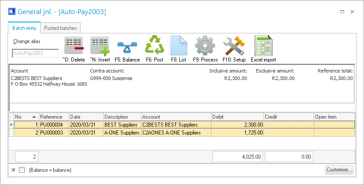Click the Auto-Pay2003 alias input field

35,53
